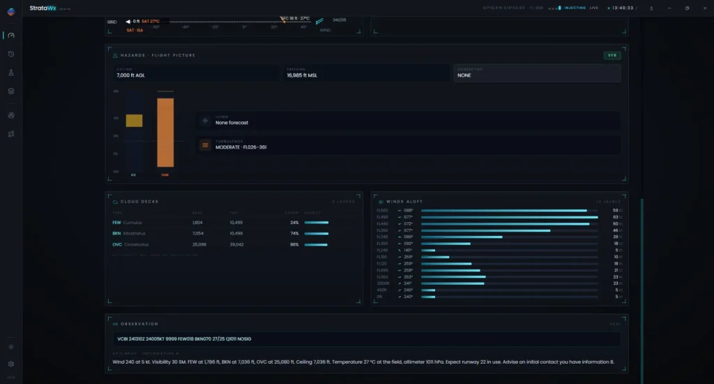This screenshot has height=384, width=714.
Task: Click the LIVE status label
Action: 594,8
